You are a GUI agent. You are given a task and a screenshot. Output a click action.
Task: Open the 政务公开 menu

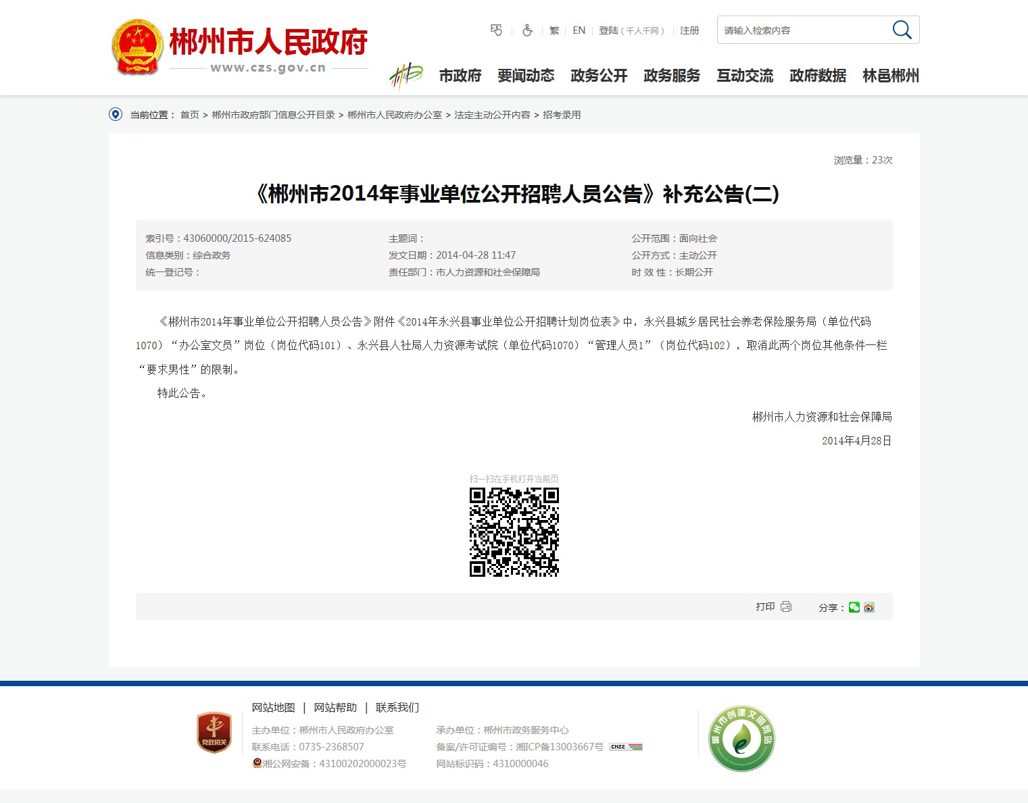(x=599, y=76)
